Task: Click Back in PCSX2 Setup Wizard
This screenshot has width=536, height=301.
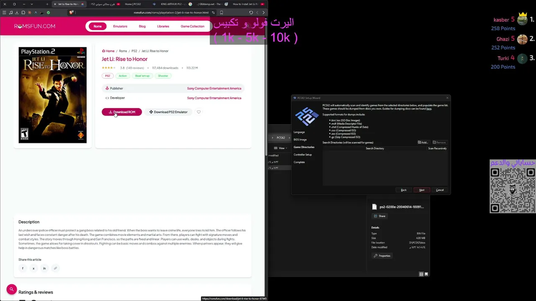Action: tap(404, 190)
